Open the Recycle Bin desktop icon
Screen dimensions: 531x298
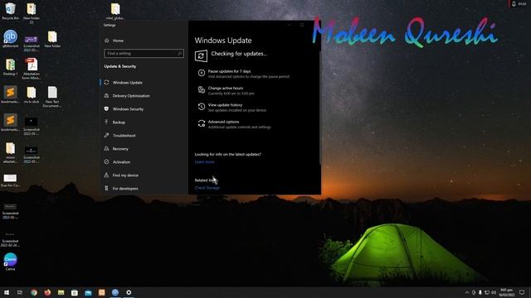tap(10, 11)
